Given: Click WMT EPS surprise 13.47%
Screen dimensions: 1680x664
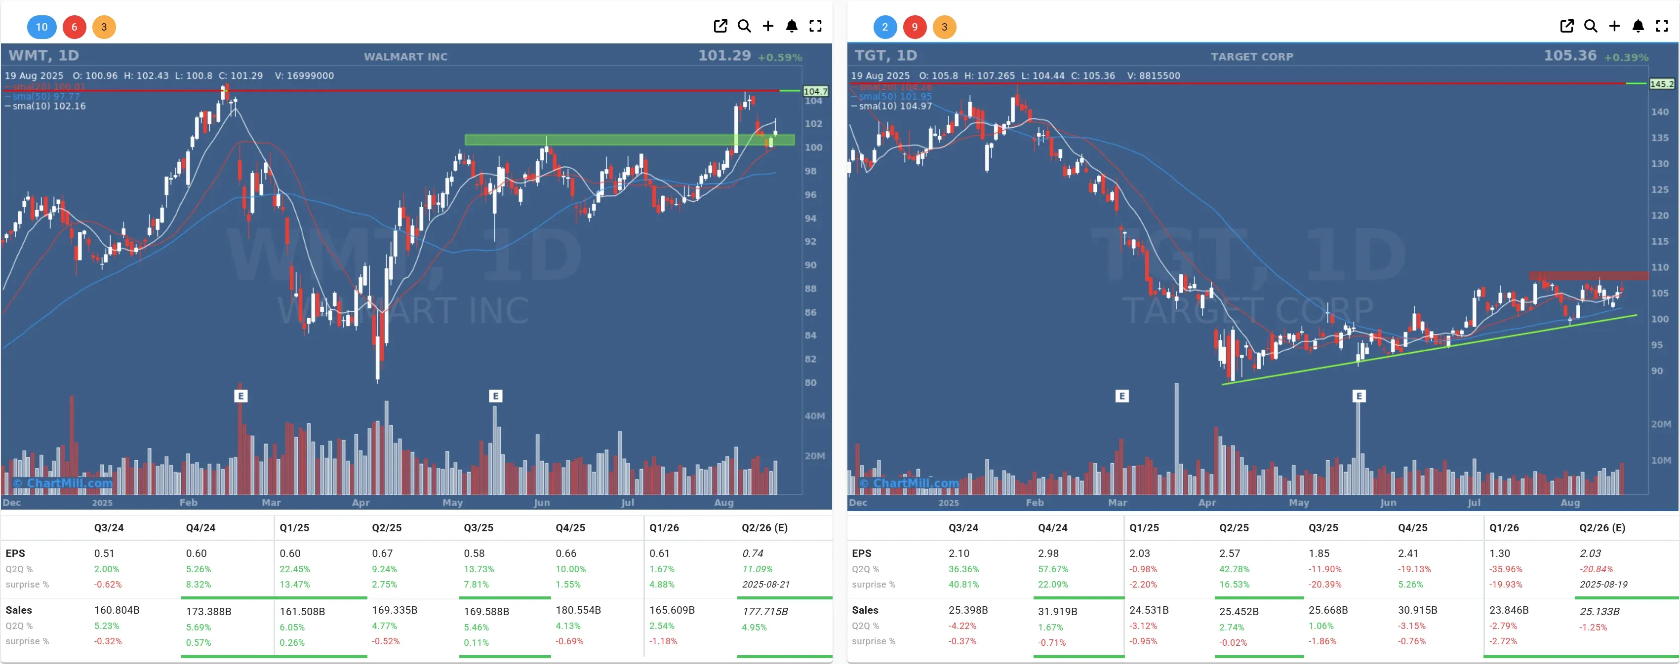Looking at the screenshot, I should click(295, 585).
